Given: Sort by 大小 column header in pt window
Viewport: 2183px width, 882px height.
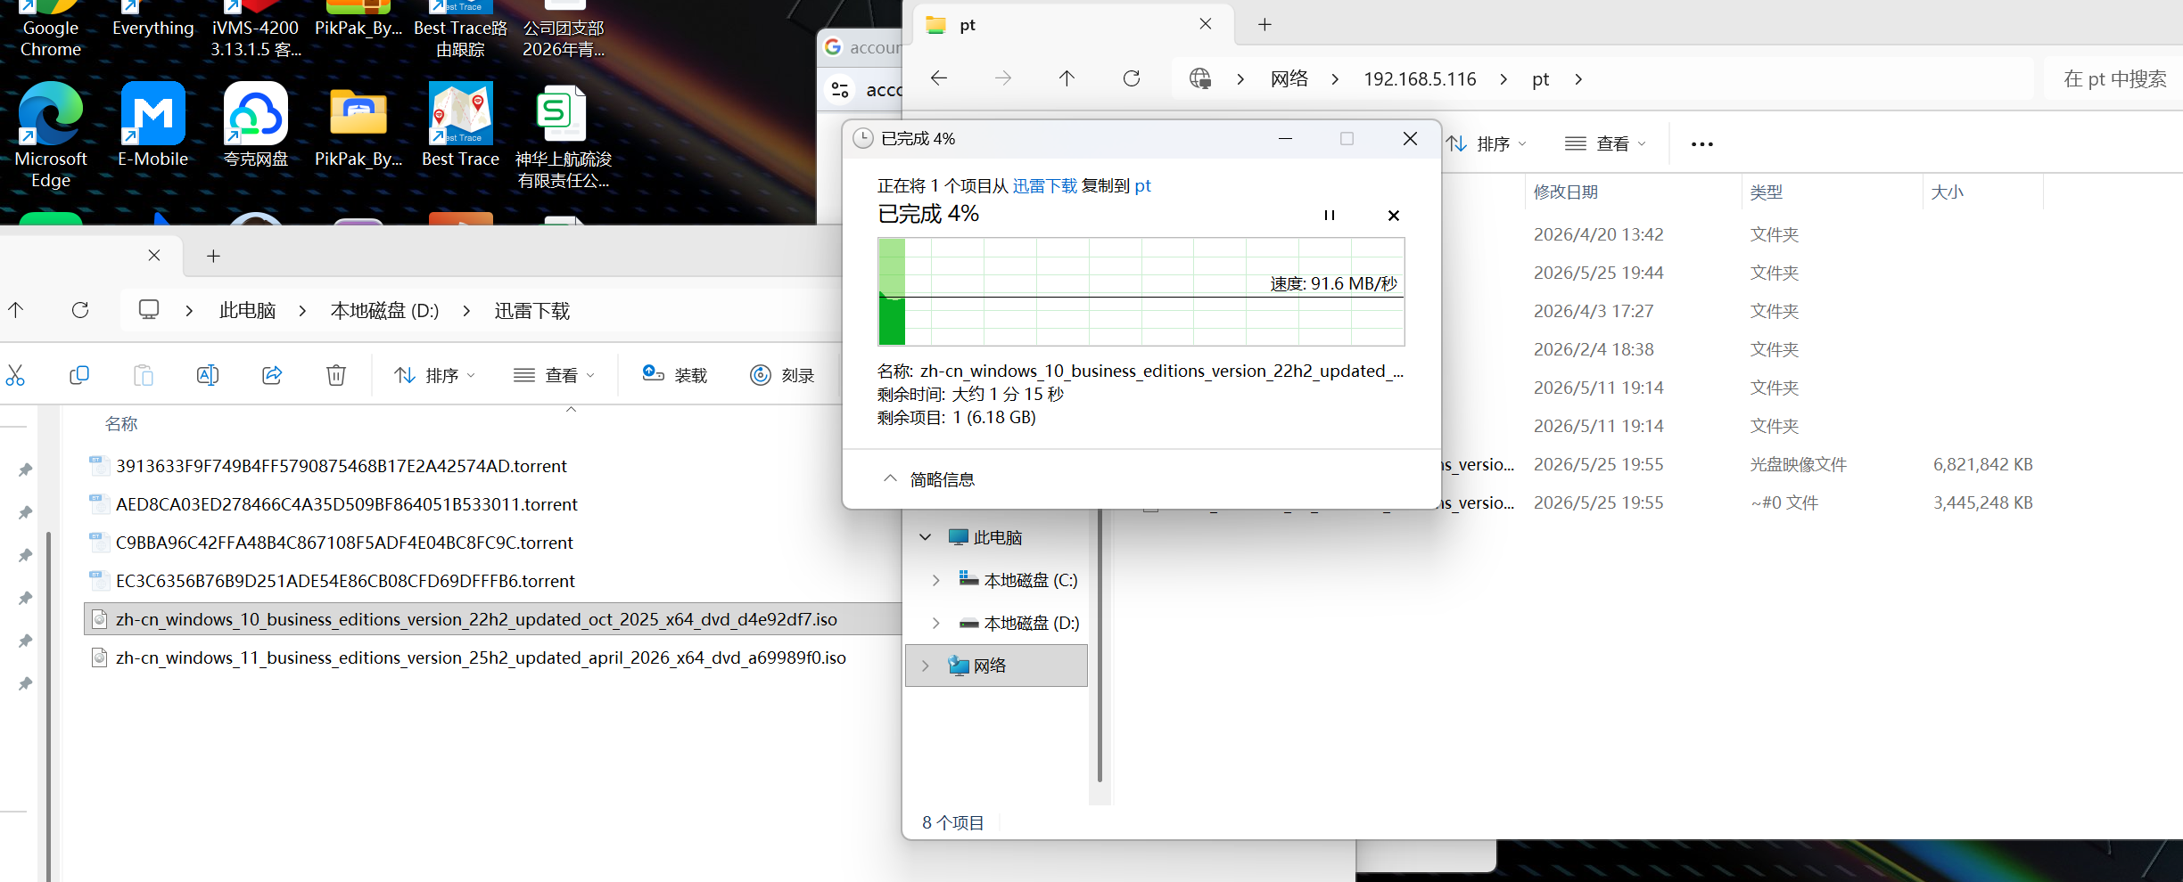Looking at the screenshot, I should tap(1947, 192).
